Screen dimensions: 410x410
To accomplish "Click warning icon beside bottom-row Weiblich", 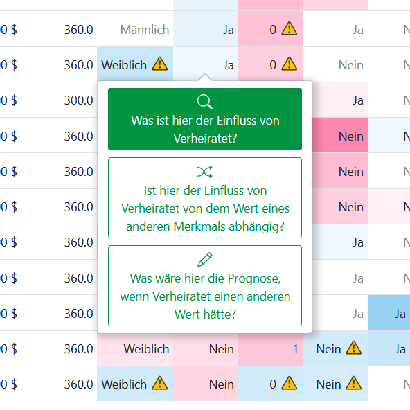I will (160, 383).
